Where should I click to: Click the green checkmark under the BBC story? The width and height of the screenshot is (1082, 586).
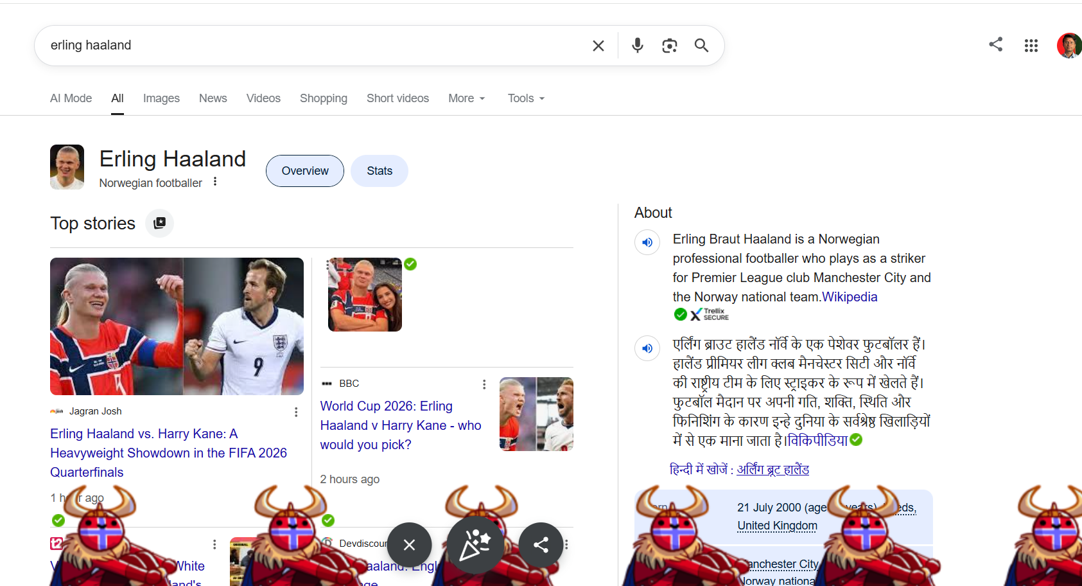point(328,520)
